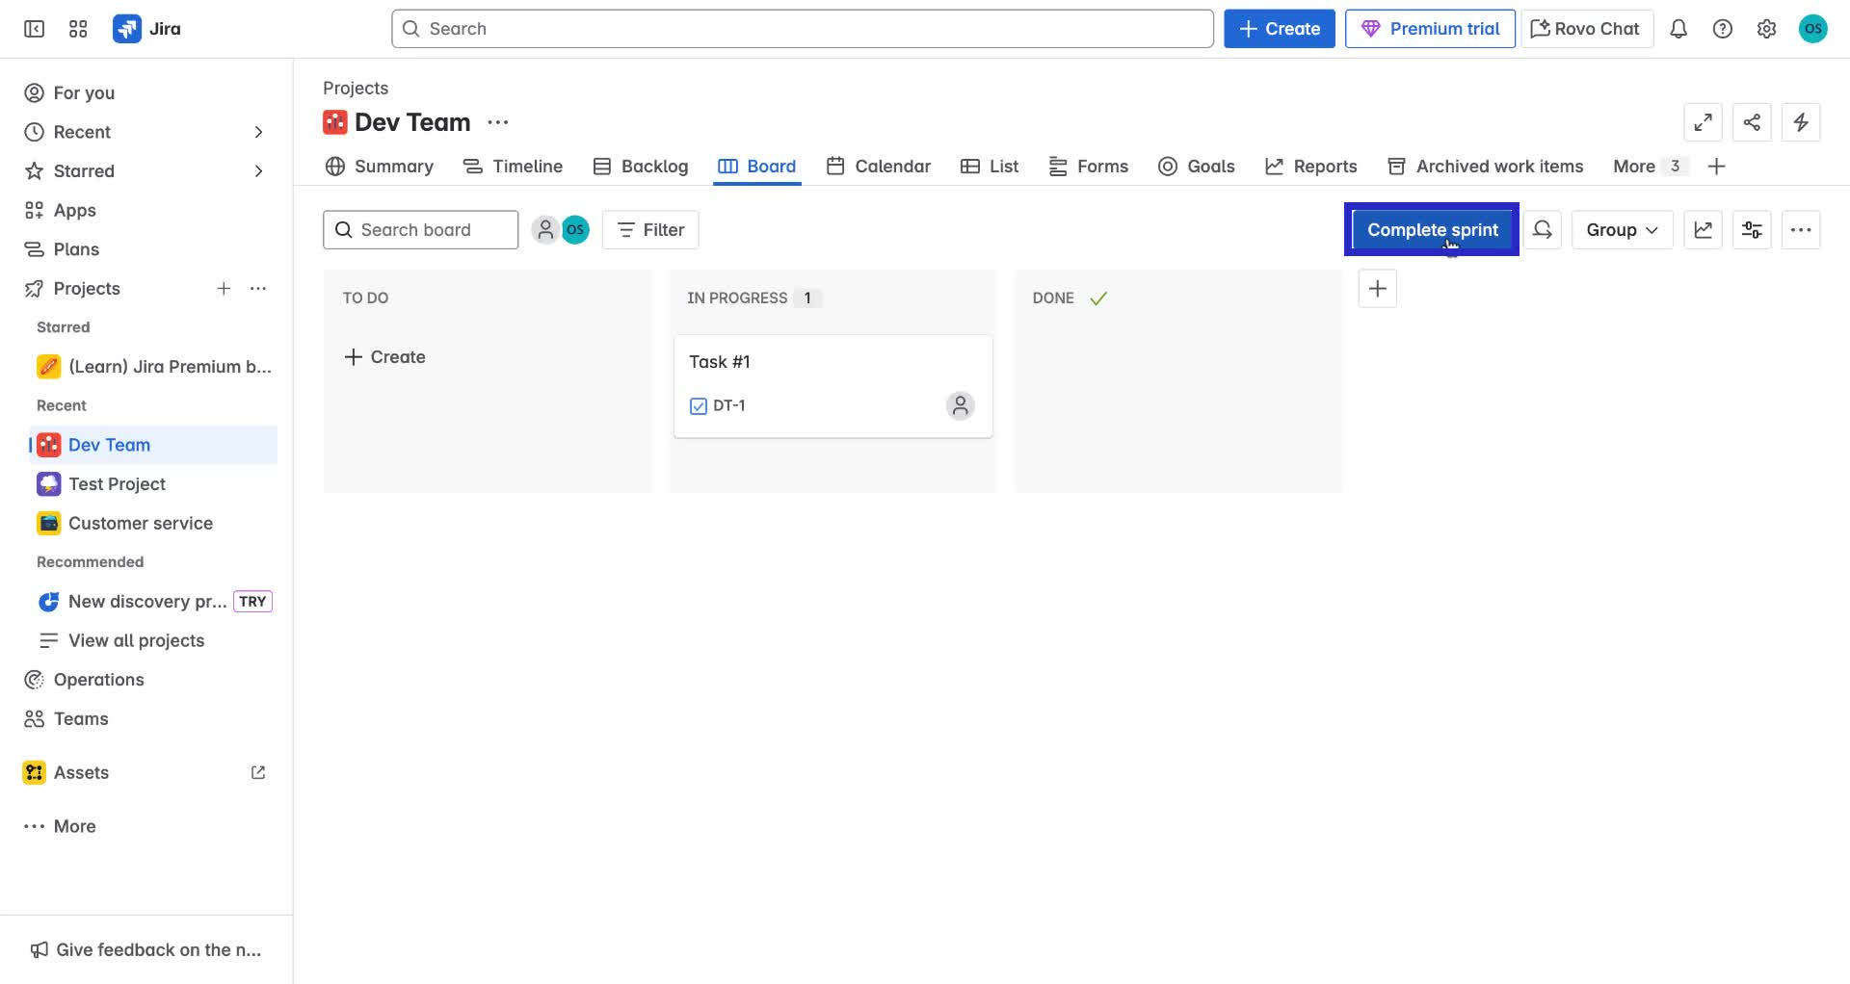
Task: Open the share board icon
Action: 1752,122
